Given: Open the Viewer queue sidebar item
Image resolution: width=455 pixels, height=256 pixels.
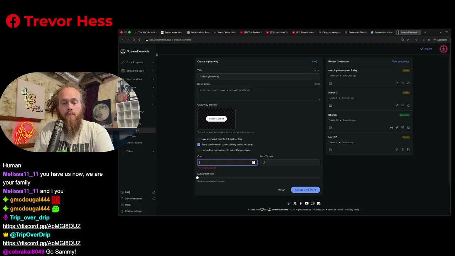Looking at the screenshot, I should [134, 143].
